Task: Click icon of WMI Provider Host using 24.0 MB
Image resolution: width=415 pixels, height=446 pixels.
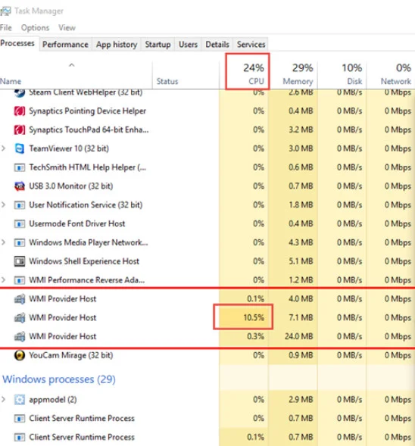Action: (x=20, y=336)
